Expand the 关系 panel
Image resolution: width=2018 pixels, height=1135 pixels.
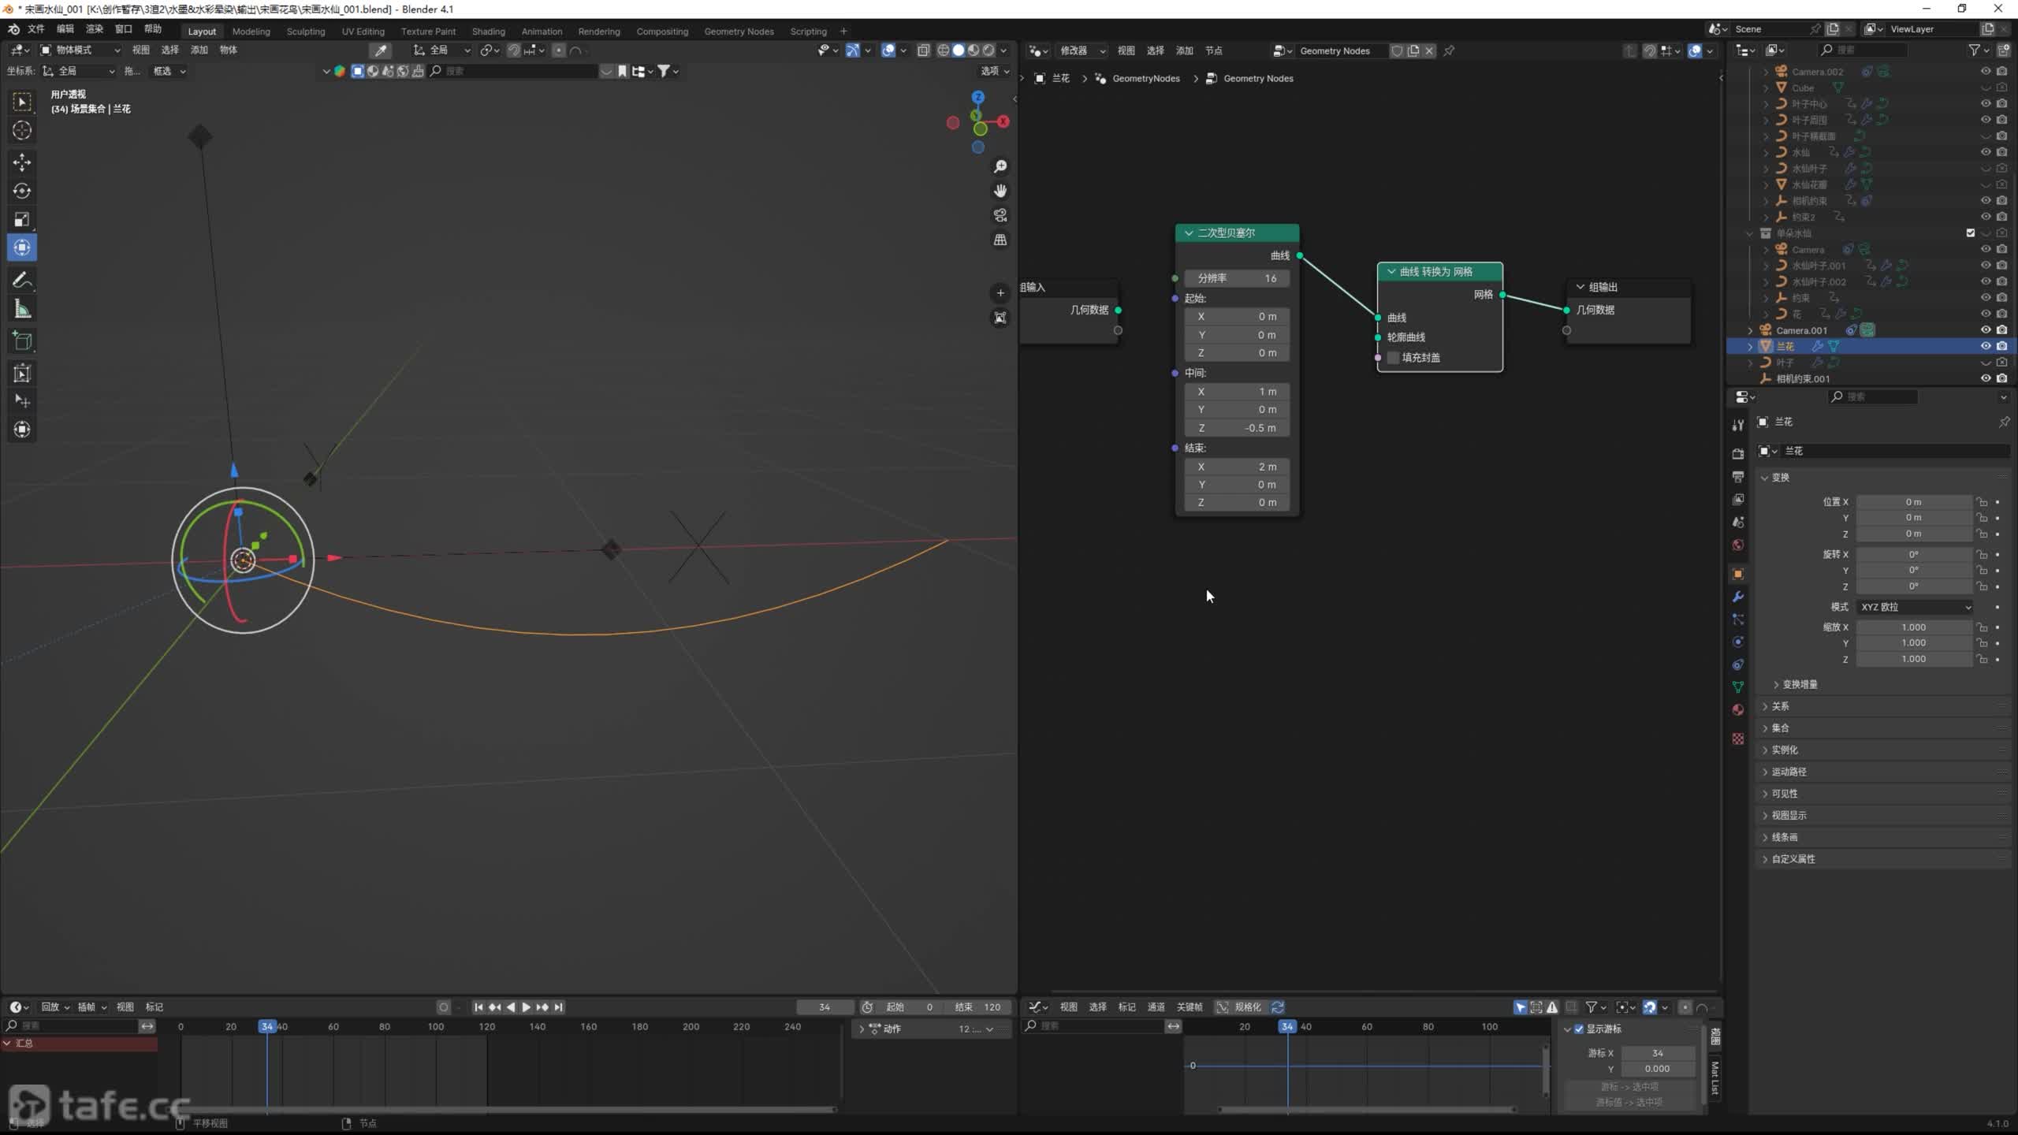point(1781,706)
